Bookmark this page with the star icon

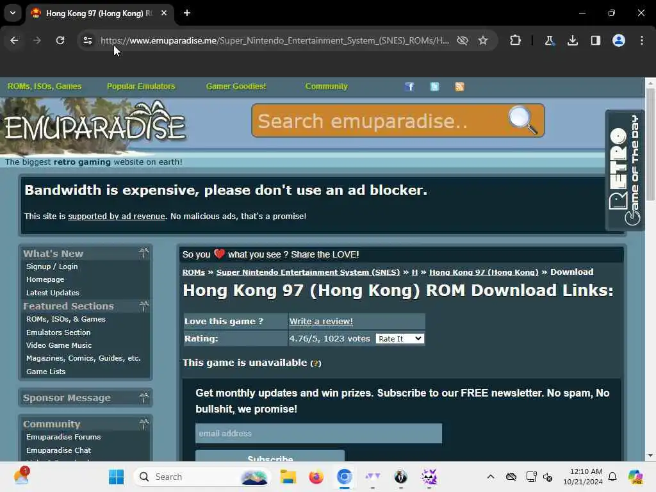pyautogui.click(x=483, y=40)
